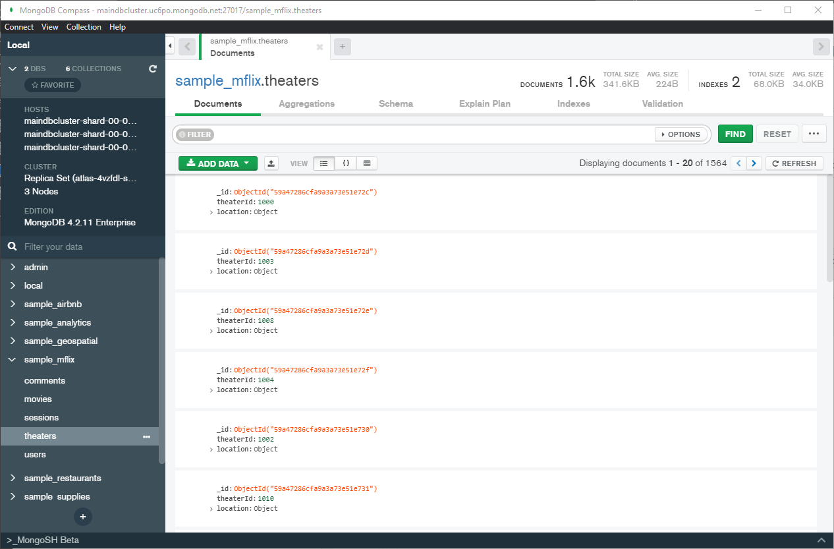This screenshot has height=549, width=834.
Task: Open options menu via ellipsis icon
Action: coord(814,133)
